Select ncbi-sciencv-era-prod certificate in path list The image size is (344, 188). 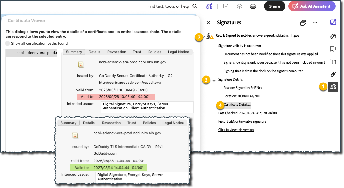click(31, 53)
